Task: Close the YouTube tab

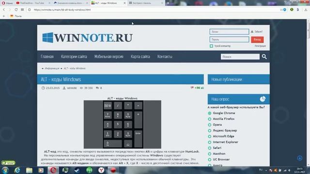Action: tap(49, 3)
